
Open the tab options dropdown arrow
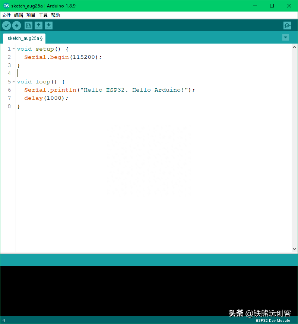tap(285, 37)
